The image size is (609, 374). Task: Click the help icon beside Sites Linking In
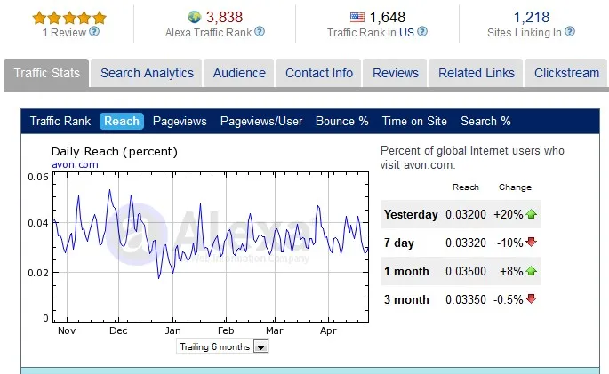pyautogui.click(x=570, y=31)
